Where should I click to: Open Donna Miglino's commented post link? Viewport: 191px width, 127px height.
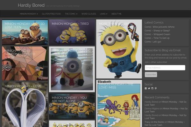pyautogui.click(x=166, y=110)
